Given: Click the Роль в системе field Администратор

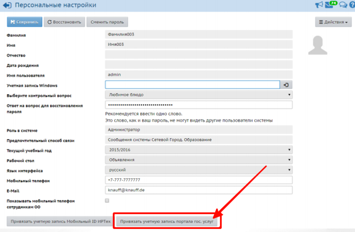Looking at the screenshot, I should [199, 130].
